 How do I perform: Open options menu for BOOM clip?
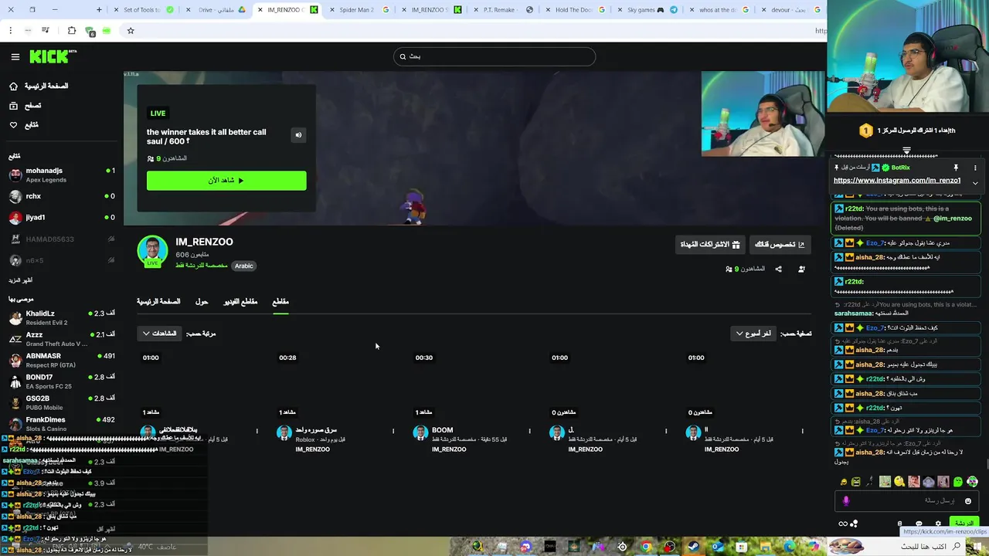tap(529, 431)
